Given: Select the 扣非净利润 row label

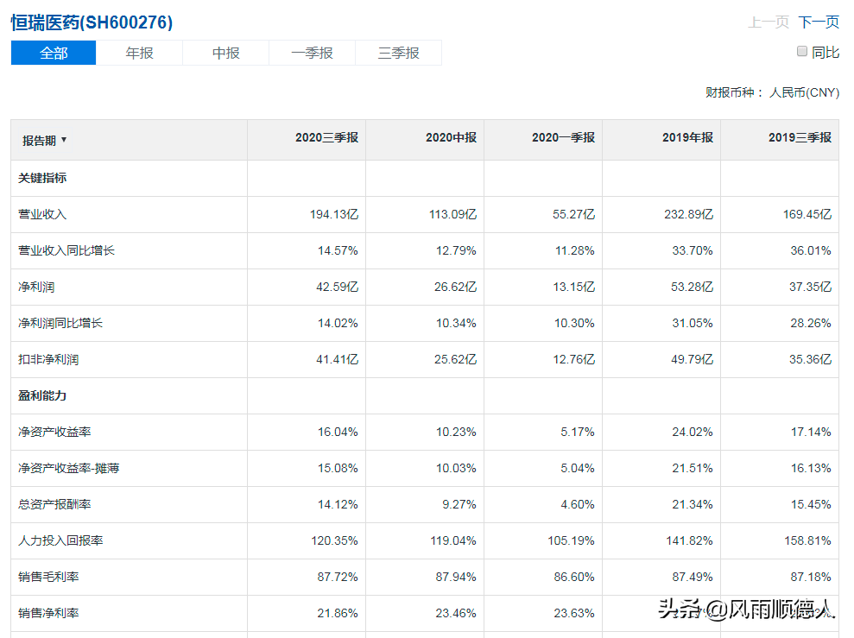Looking at the screenshot, I should 48,359.
